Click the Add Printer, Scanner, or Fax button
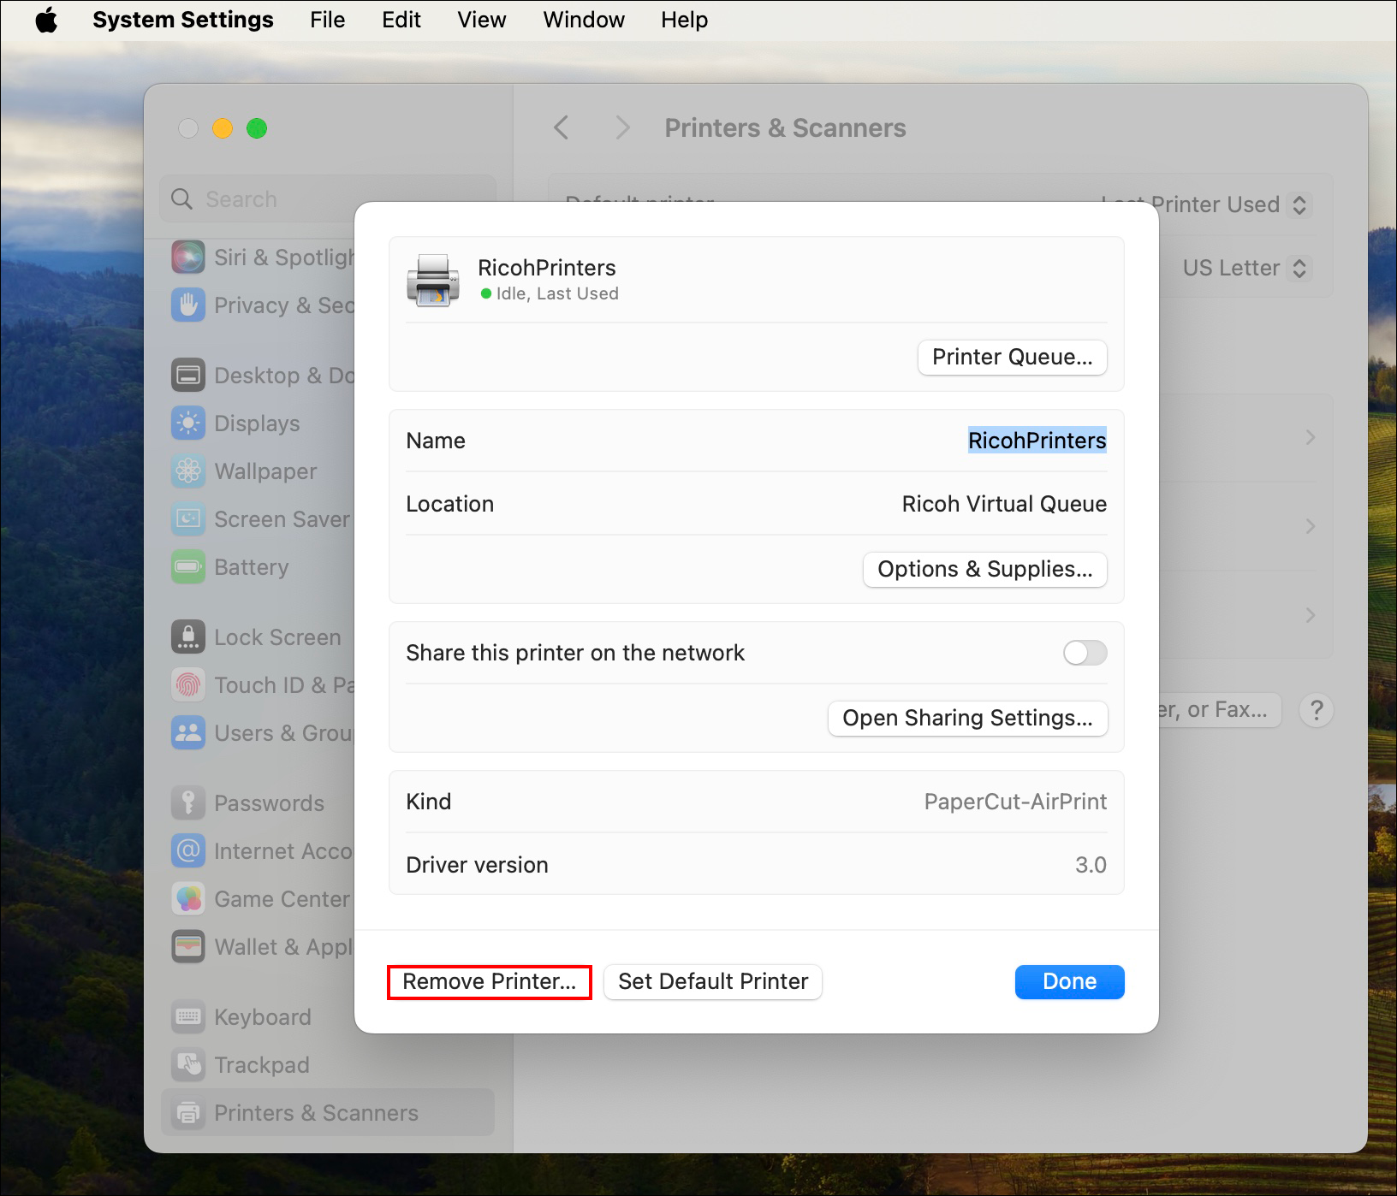This screenshot has height=1196, width=1397. [x=1219, y=710]
